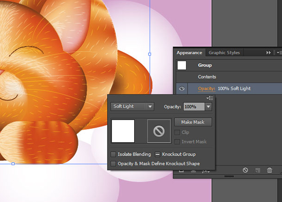Switch to the Graphic Styles tab
This screenshot has width=282, height=202.
[224, 53]
